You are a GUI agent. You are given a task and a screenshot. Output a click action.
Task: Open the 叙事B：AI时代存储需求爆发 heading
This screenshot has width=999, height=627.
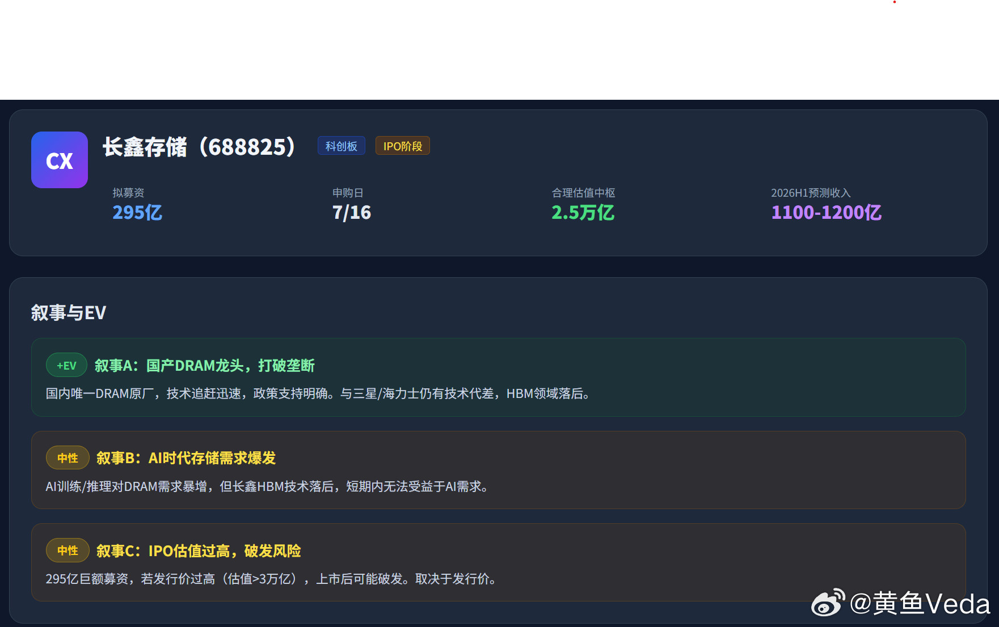tap(186, 458)
